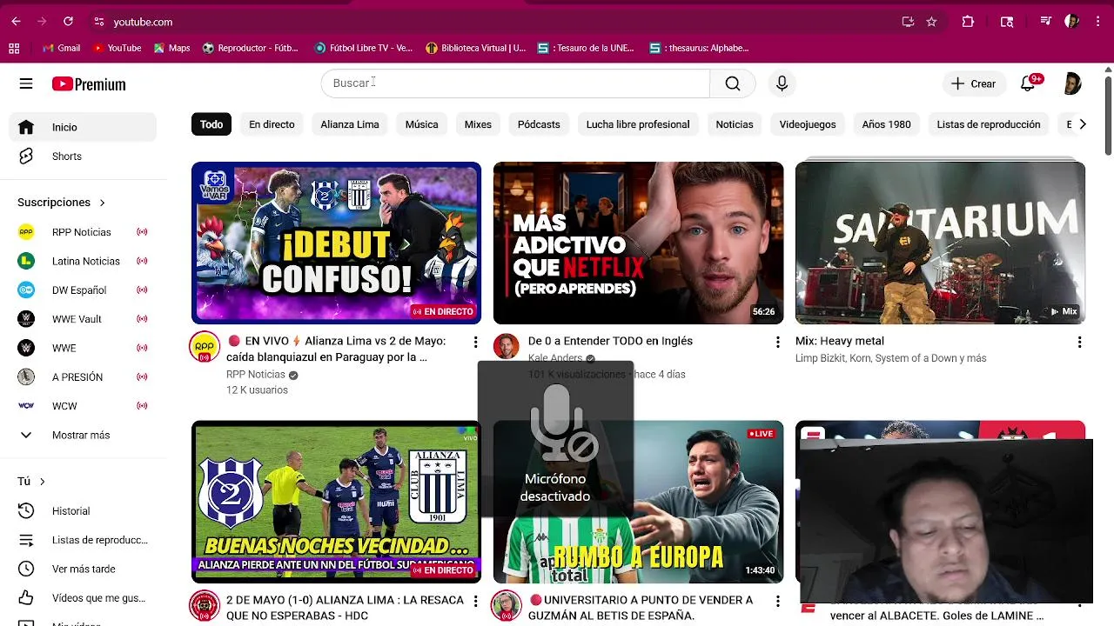Image resolution: width=1114 pixels, height=626 pixels.
Task: Select the Noticias chip
Action: click(735, 124)
